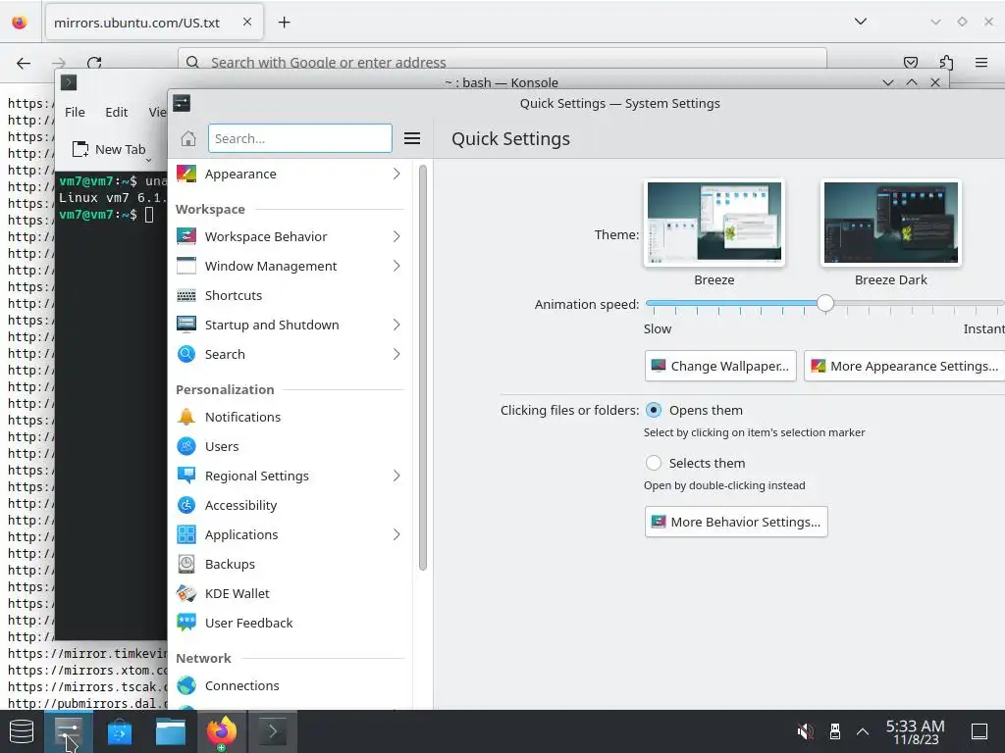The image size is (1005, 753).
Task: Click the Regional Settings icon
Action: (x=186, y=477)
